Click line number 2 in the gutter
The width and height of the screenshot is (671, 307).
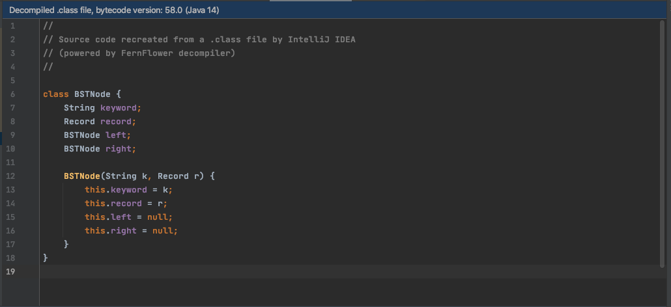[x=12, y=39]
